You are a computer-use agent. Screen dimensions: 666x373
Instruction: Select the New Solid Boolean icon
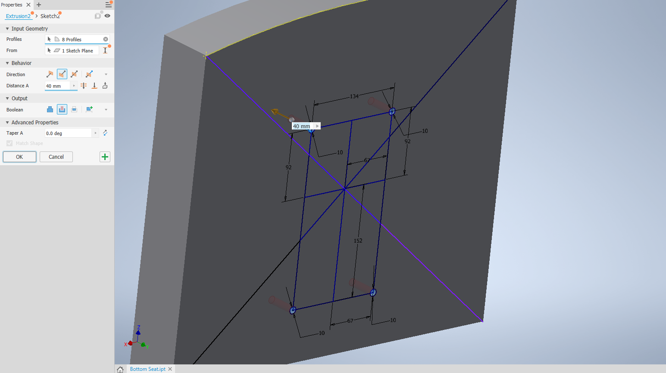point(89,109)
